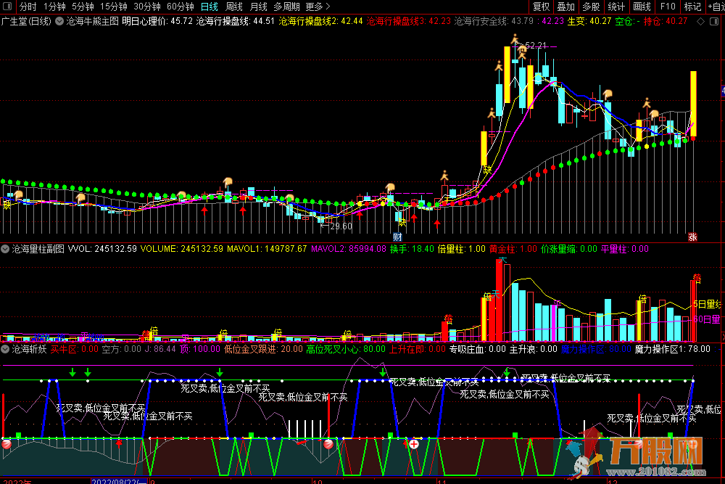Click the 广生堂(日线) stock title
Viewport: 725px width, 484px height.
pyautogui.click(x=26, y=21)
